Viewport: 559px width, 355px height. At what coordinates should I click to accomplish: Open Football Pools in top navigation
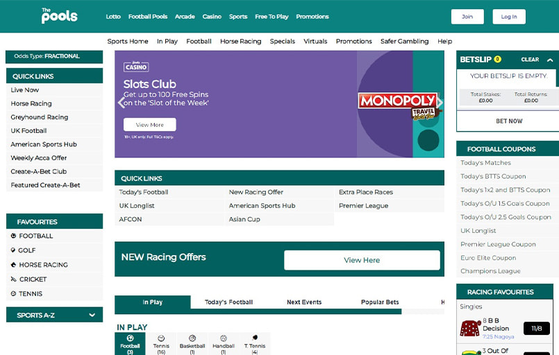[148, 17]
